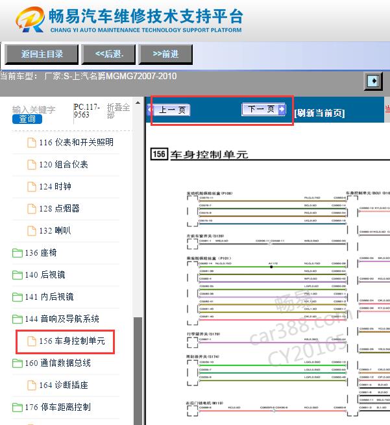The width and height of the screenshot is (390, 425).
Task: Click folder icon beside 144 音响及导航系统
Action: [18, 319]
